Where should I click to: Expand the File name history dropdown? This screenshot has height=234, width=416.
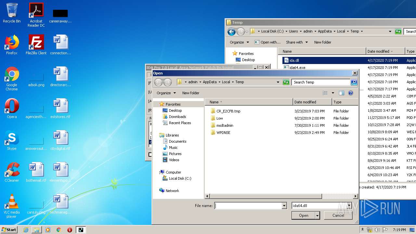(284, 206)
